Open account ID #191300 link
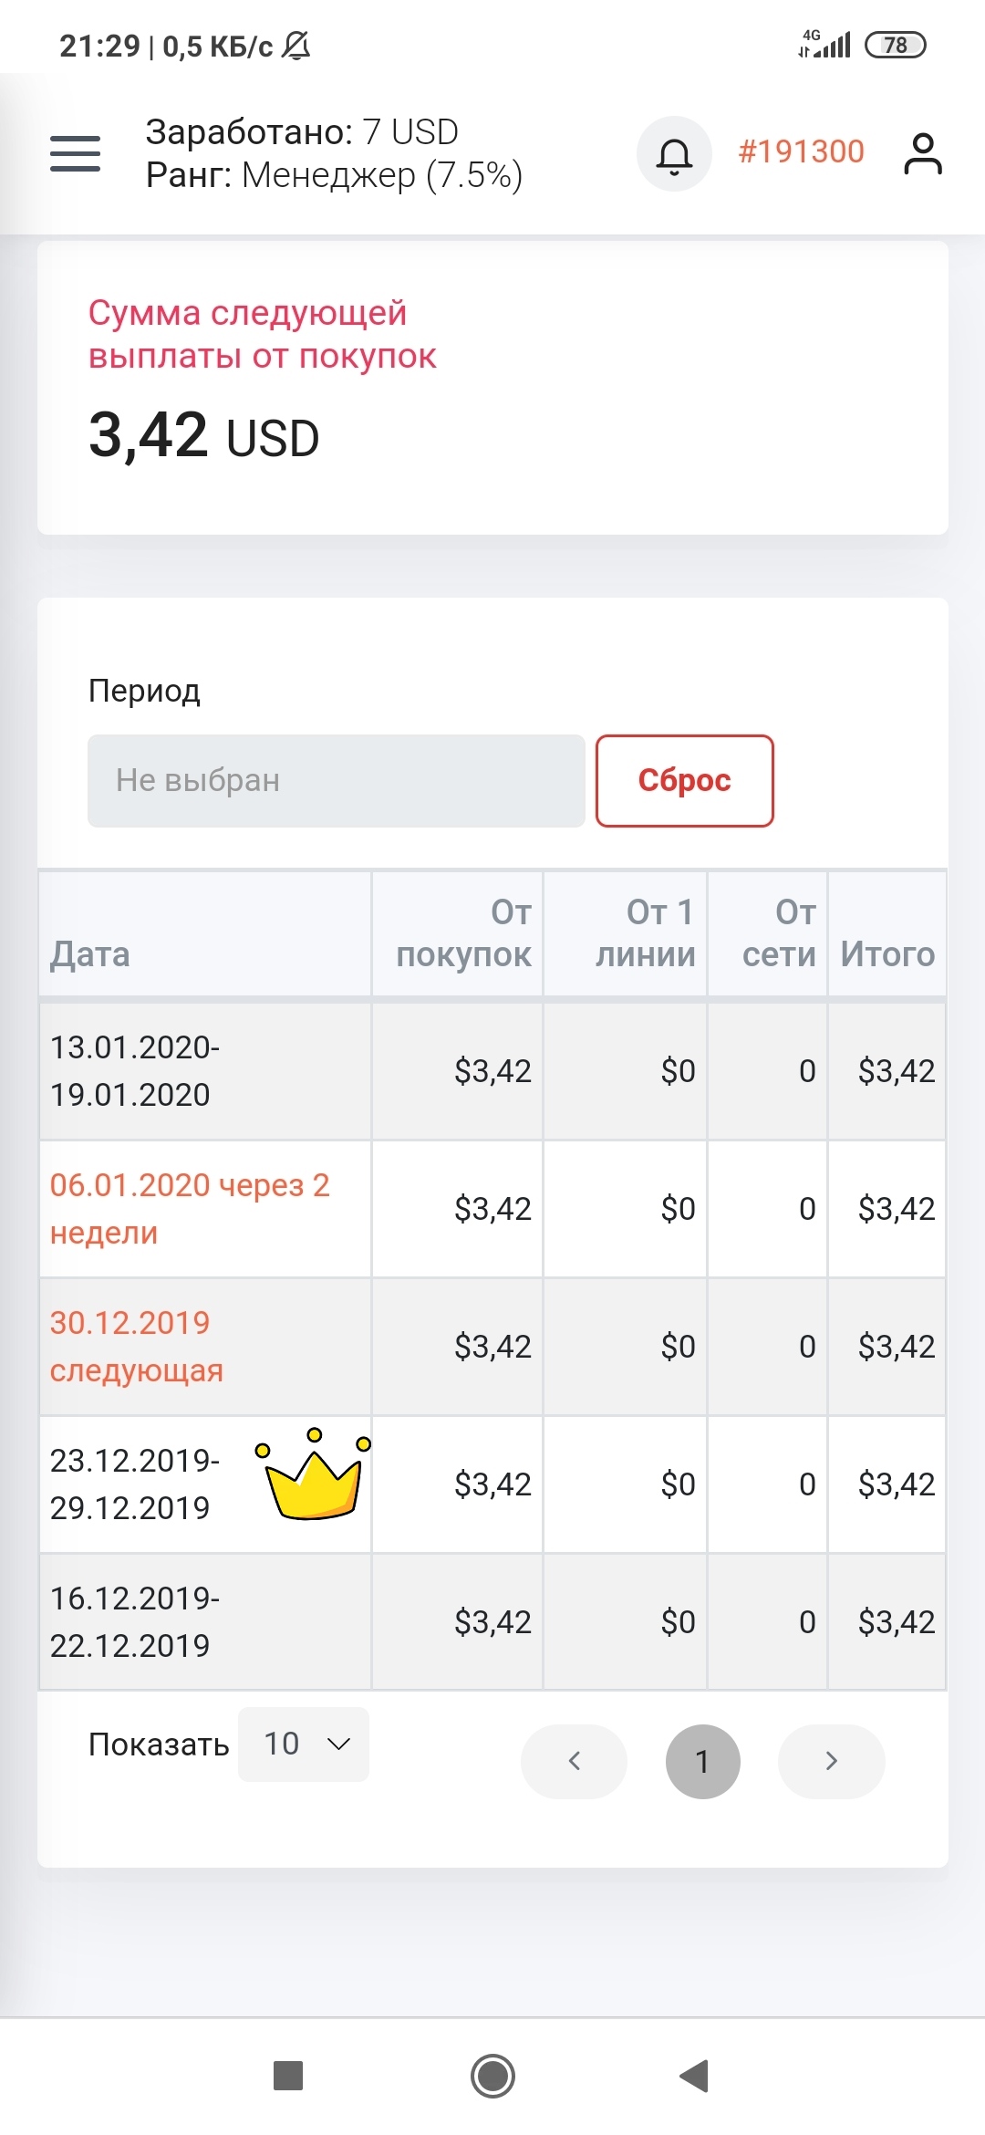 802,151
